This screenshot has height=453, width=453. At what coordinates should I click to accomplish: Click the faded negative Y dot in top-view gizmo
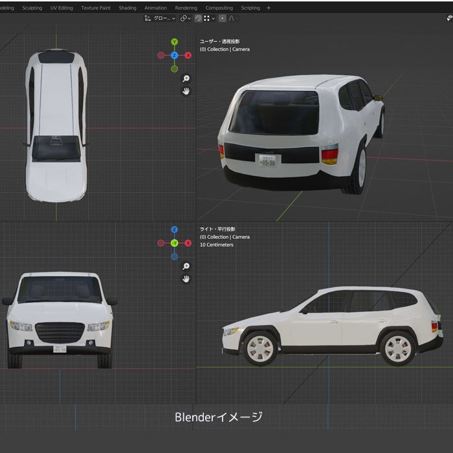(174, 69)
